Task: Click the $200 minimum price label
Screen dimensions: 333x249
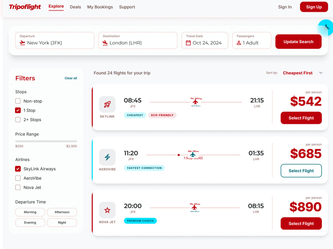Action: 19,146
